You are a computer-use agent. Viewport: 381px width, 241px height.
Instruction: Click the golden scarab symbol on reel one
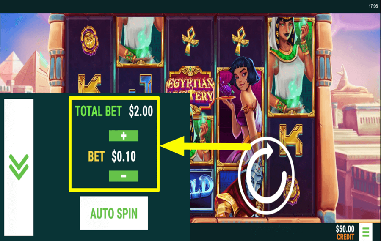pos(90,41)
